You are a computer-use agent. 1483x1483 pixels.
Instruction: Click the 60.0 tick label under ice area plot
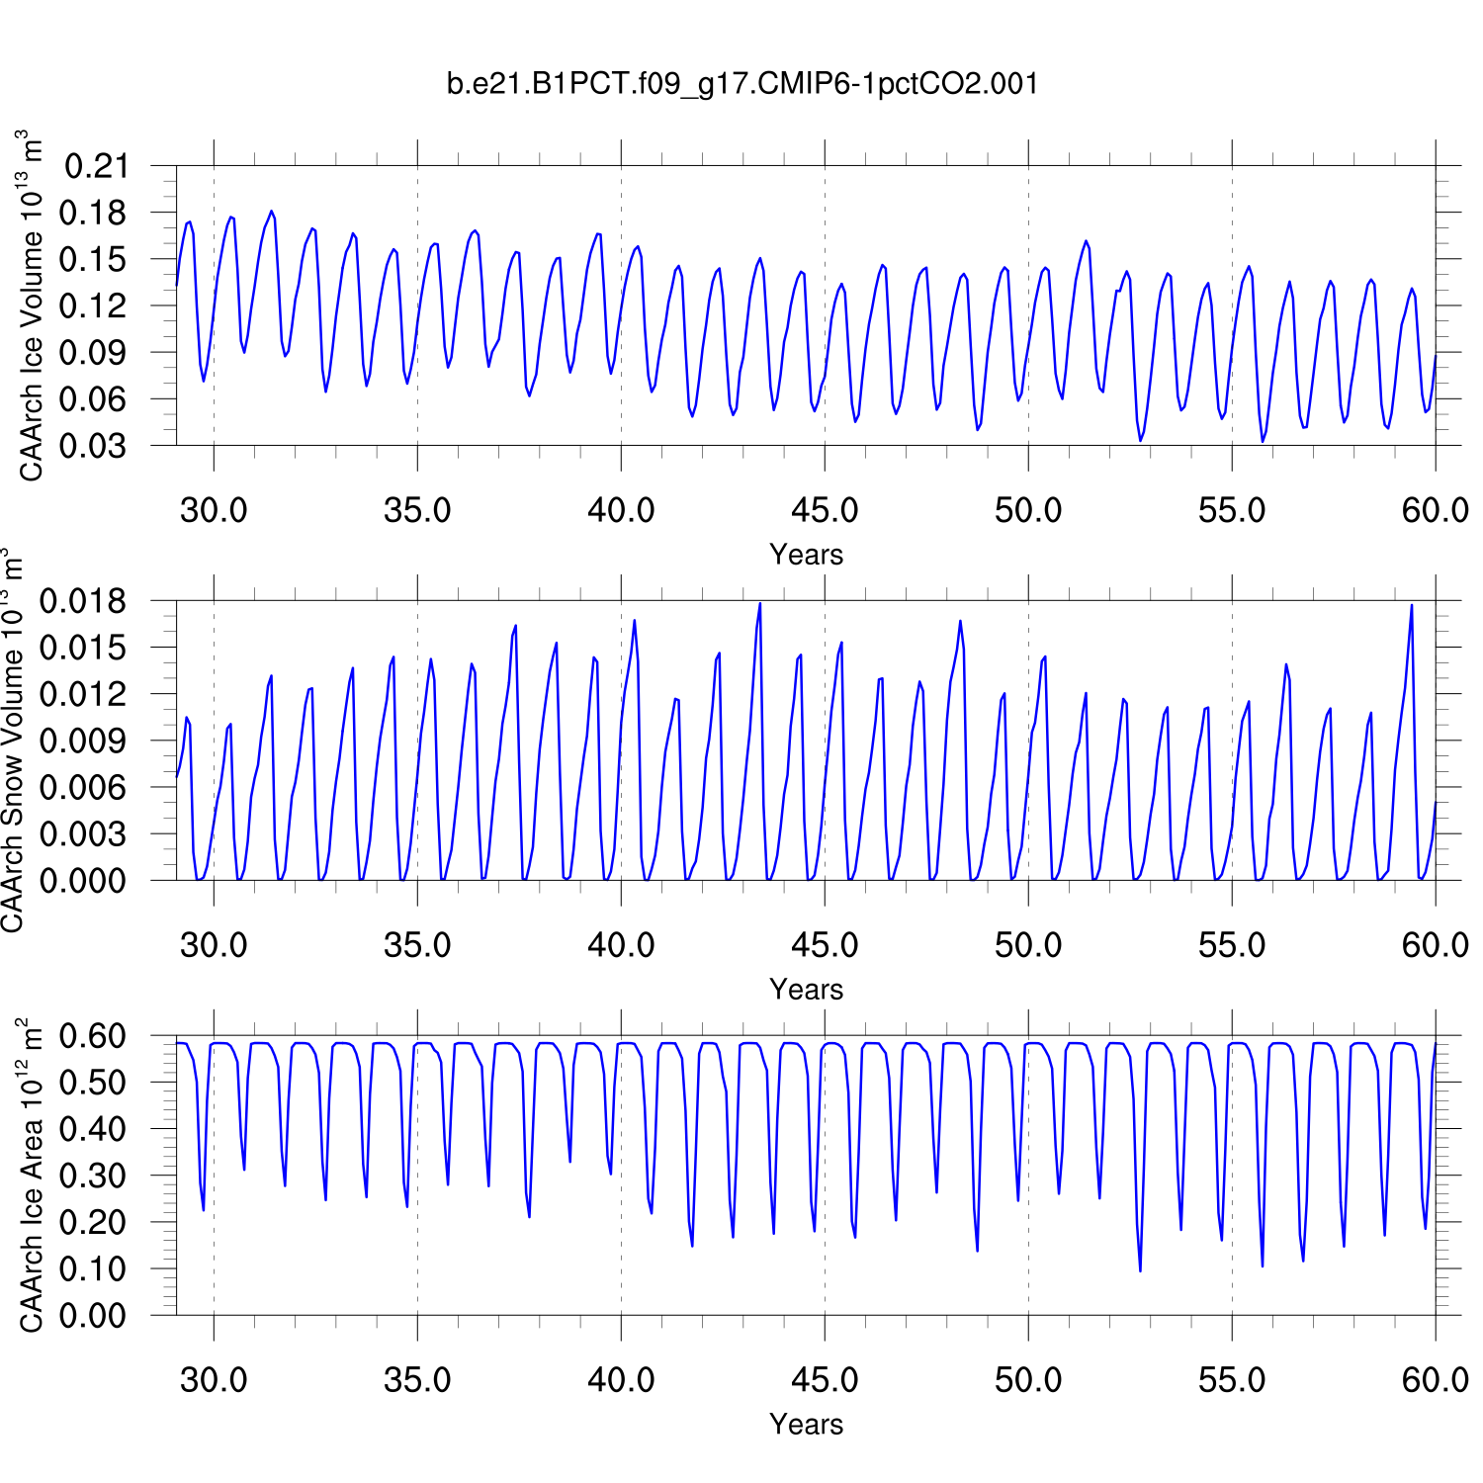(x=1435, y=1380)
